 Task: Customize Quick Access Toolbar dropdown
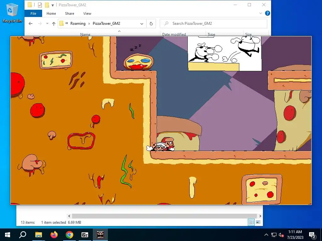coord(53,5)
